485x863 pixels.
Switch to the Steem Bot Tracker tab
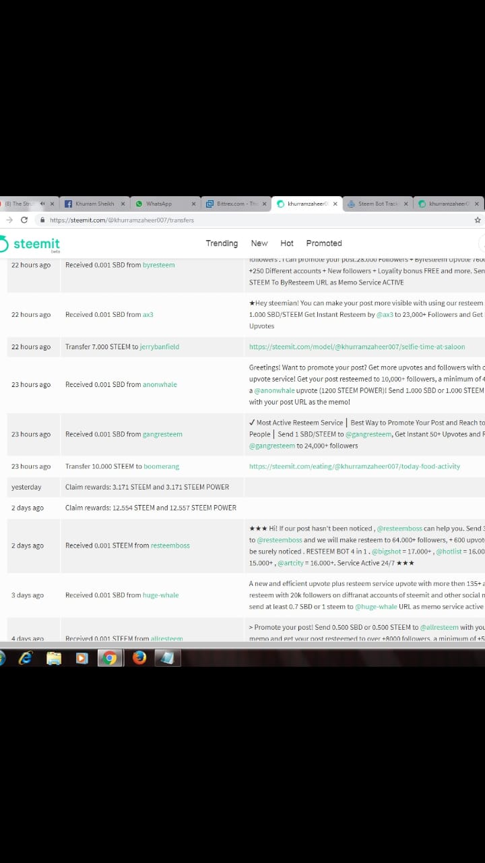pos(377,204)
